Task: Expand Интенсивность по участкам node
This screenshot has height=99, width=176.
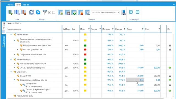Action: tap(14, 64)
